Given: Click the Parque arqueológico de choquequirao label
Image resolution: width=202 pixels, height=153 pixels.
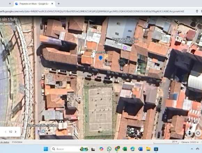Looking at the screenshot, I should (125, 40).
